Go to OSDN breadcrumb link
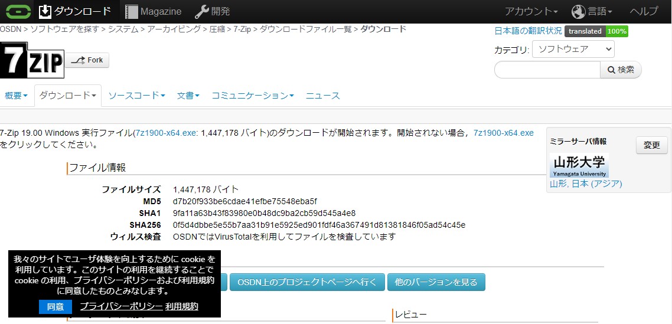The image size is (672, 324). tap(11, 29)
